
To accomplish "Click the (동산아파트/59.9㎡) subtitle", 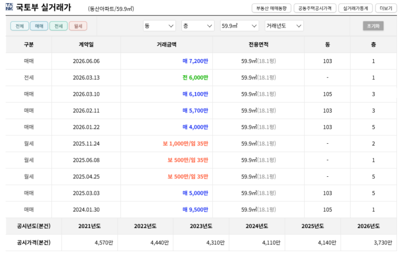I will pyautogui.click(x=111, y=9).
